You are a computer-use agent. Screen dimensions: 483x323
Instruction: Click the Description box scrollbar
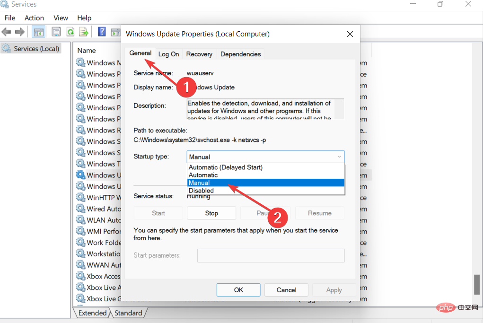[339, 109]
